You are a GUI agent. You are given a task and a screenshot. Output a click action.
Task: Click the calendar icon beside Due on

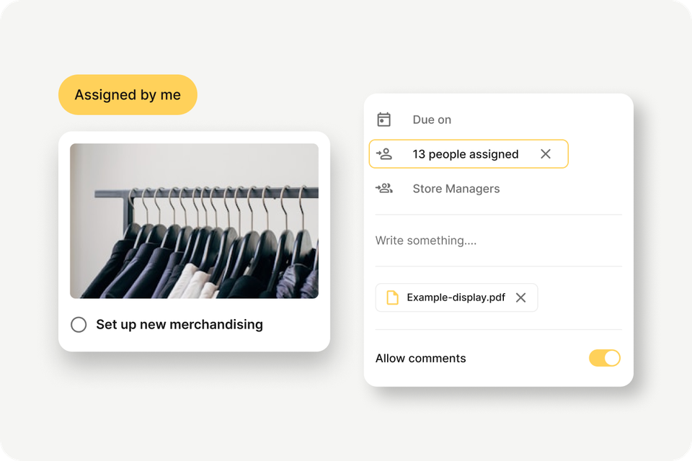(383, 120)
